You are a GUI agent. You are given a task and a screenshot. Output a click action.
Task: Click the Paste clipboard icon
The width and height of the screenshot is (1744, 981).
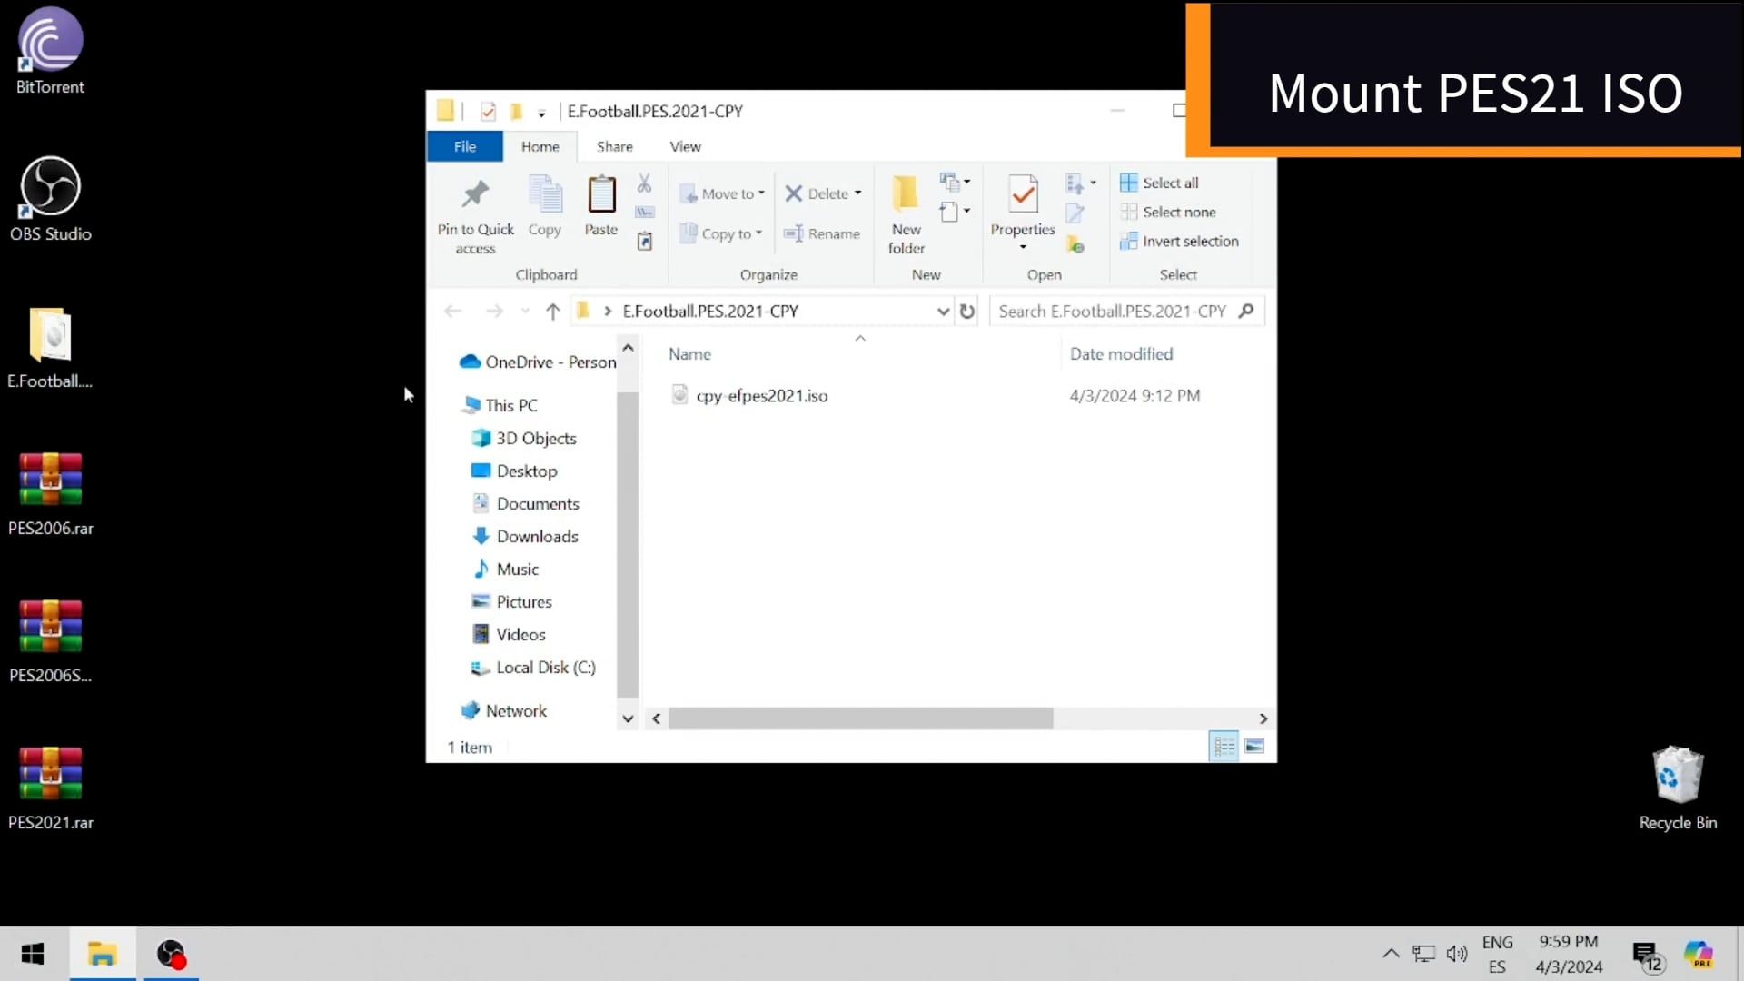pos(600,195)
